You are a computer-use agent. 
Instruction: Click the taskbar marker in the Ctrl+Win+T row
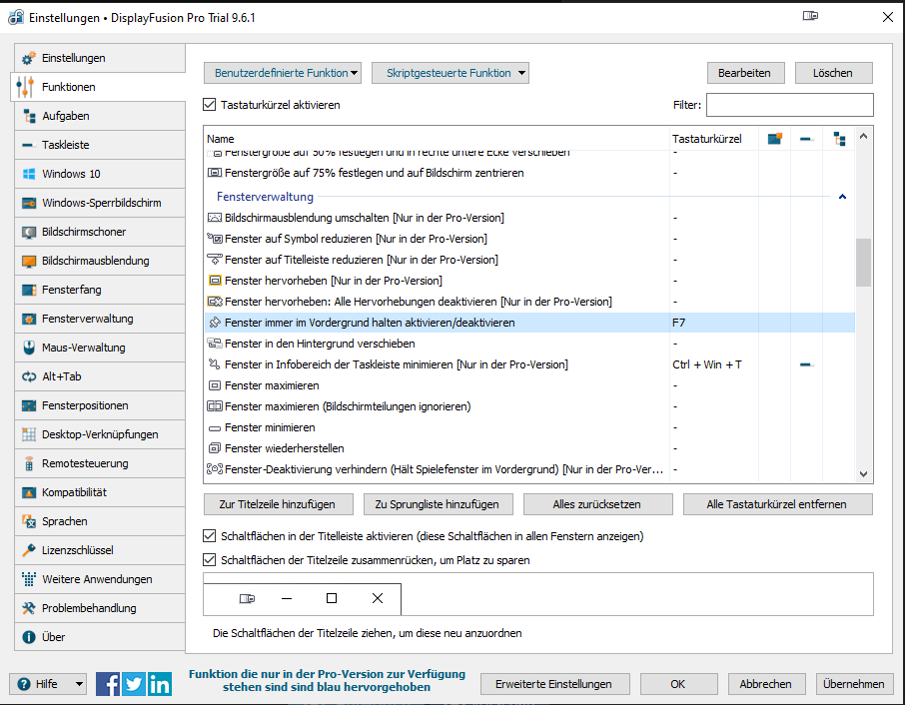coord(806,364)
